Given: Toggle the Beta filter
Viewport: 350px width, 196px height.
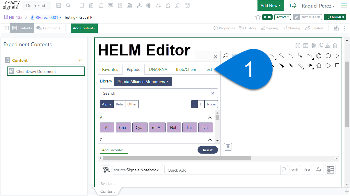Looking at the screenshot, I should tap(119, 104).
